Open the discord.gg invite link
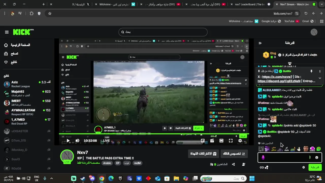The width and height of the screenshot is (325, 183). 279,81
